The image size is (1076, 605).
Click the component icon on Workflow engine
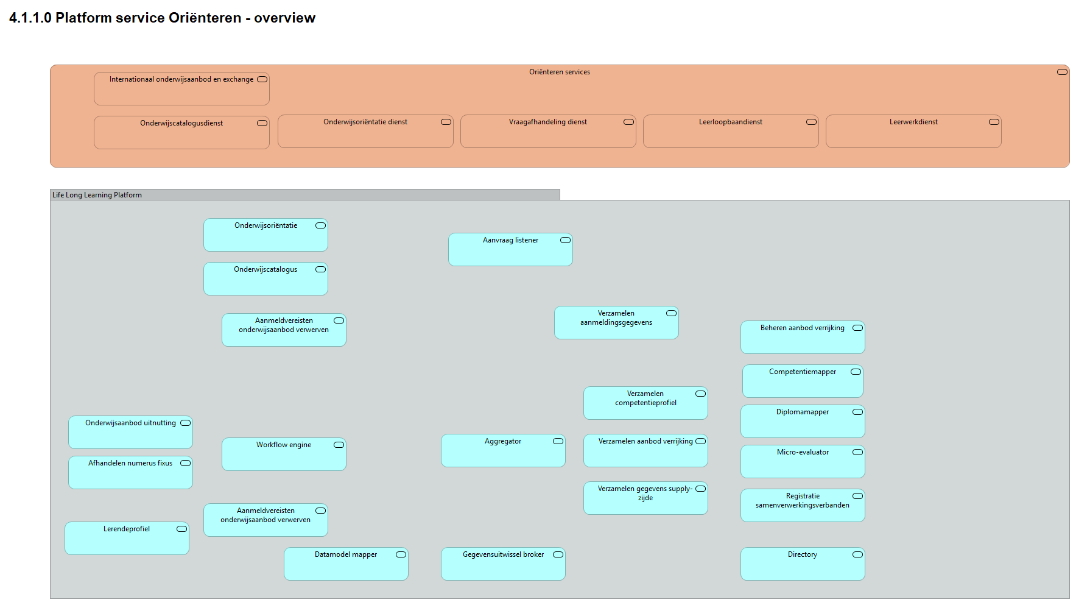(338, 445)
